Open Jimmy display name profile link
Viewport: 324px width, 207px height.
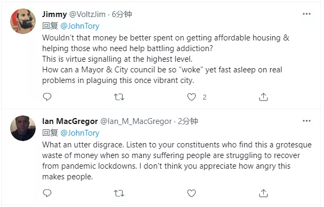coord(54,14)
